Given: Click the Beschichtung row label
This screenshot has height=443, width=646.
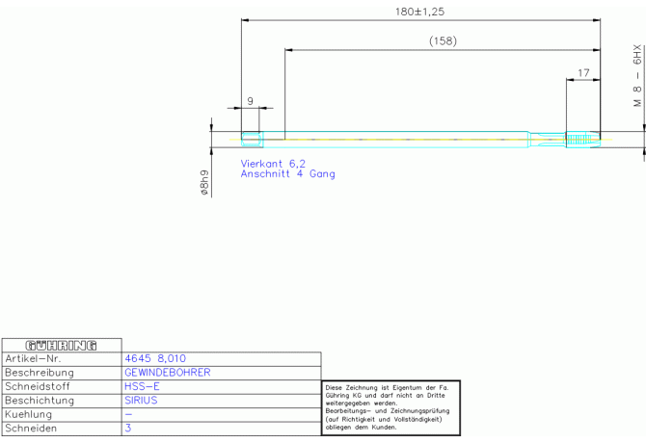Looking at the screenshot, I should 40,400.
